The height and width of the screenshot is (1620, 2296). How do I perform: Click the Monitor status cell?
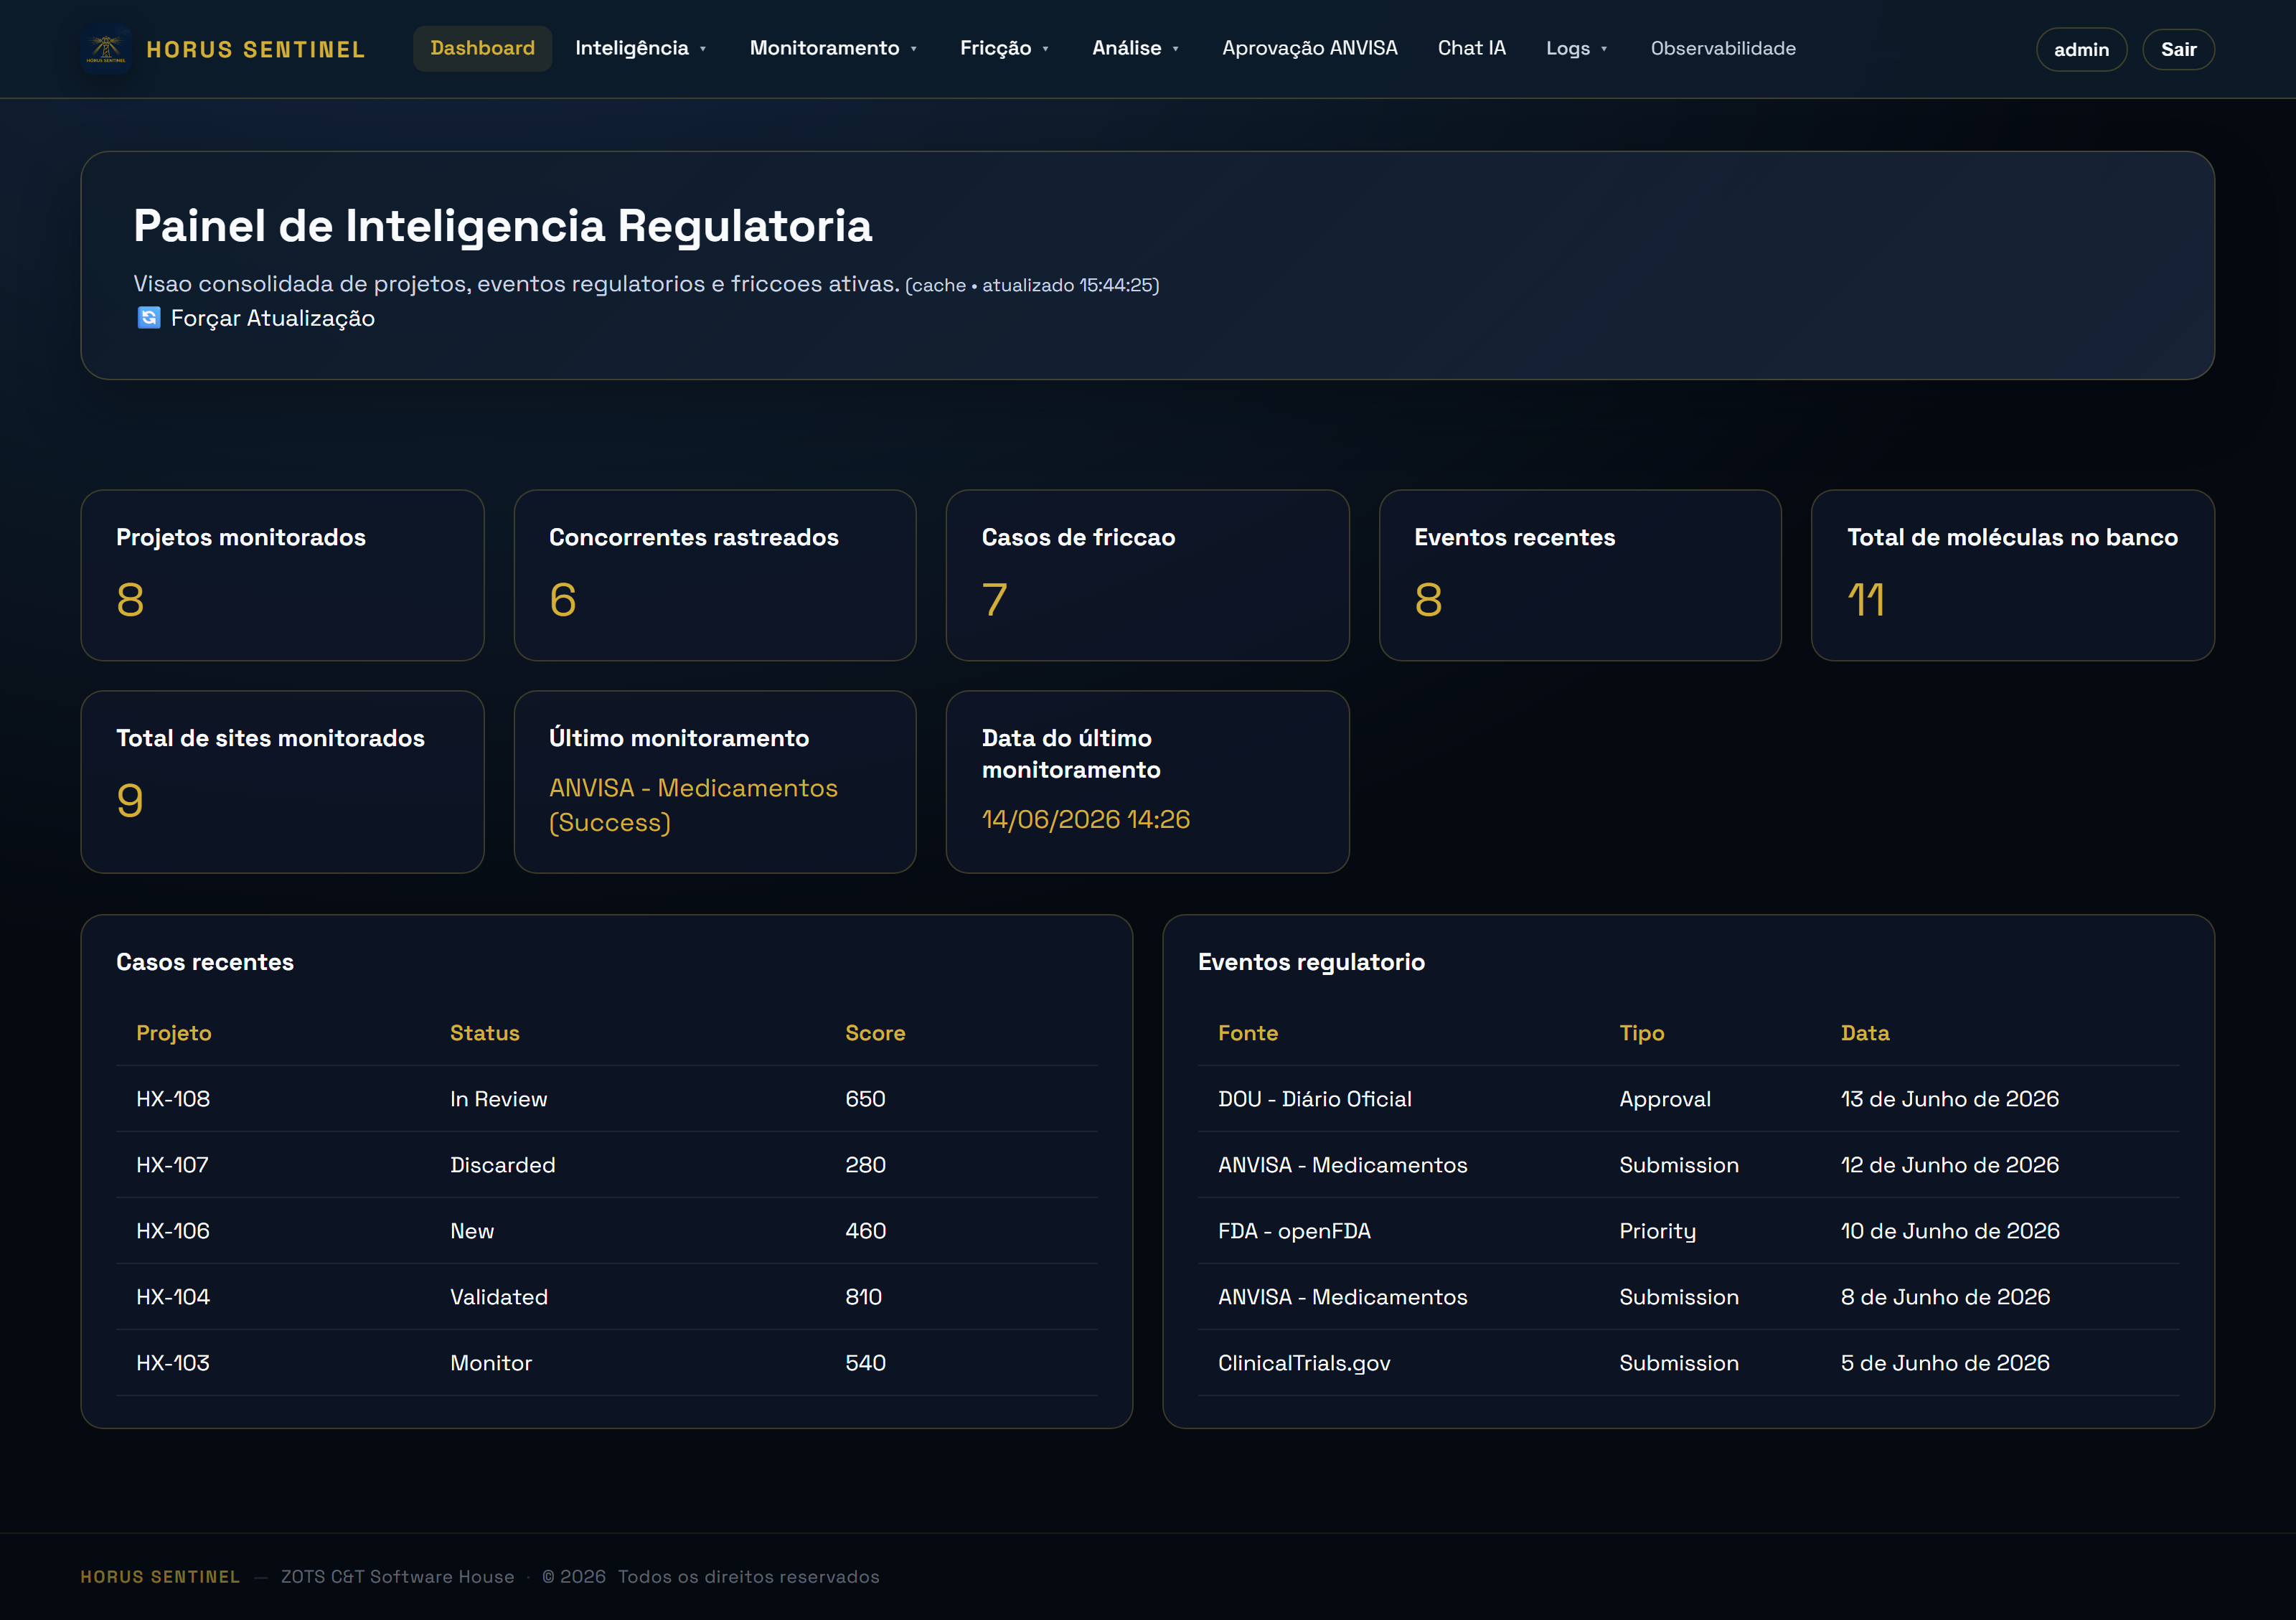(491, 1363)
